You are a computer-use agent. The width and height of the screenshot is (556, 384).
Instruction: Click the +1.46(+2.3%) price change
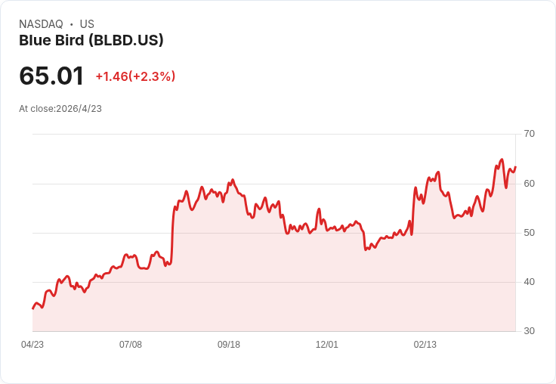[x=135, y=76]
